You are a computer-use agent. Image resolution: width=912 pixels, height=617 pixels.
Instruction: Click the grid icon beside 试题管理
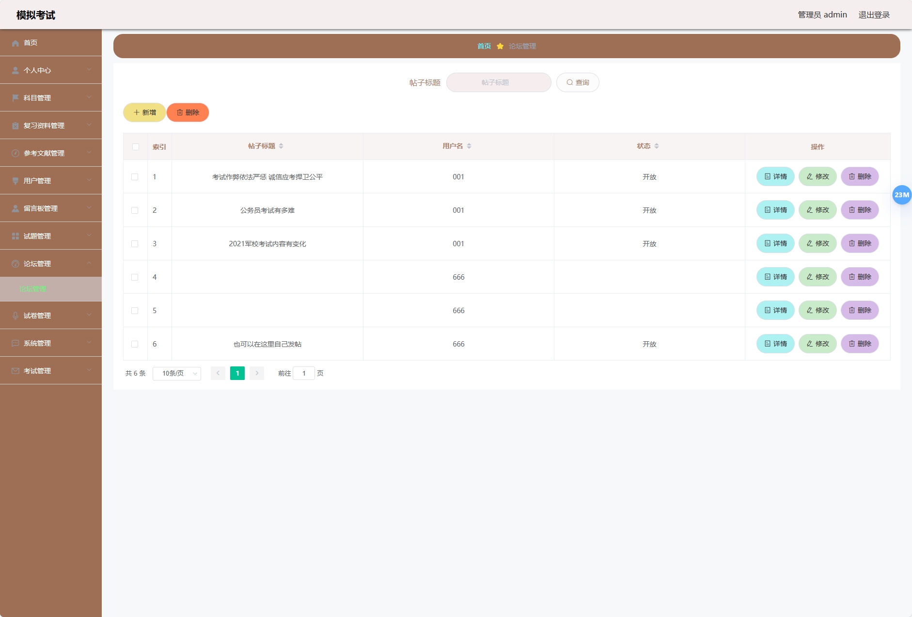16,236
